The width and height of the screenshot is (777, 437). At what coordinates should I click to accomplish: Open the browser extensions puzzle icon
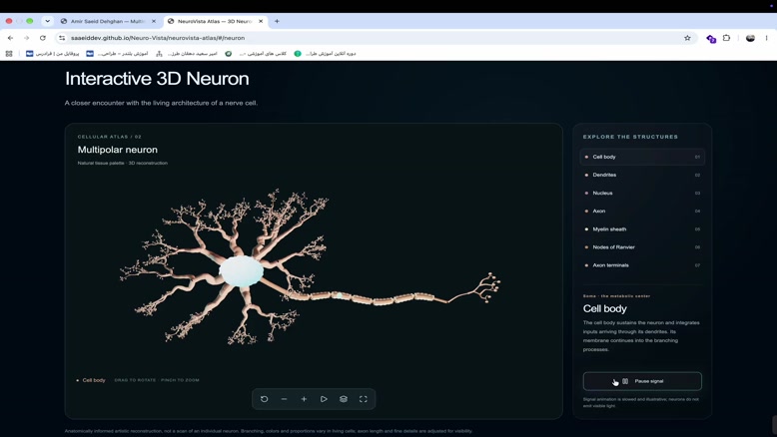point(726,38)
